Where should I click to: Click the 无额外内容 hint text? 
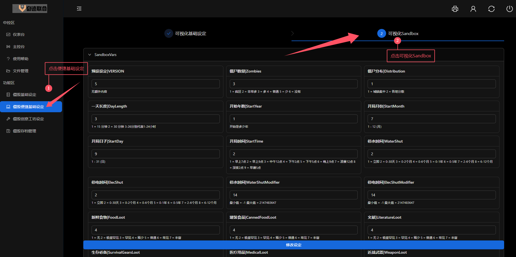(99, 92)
